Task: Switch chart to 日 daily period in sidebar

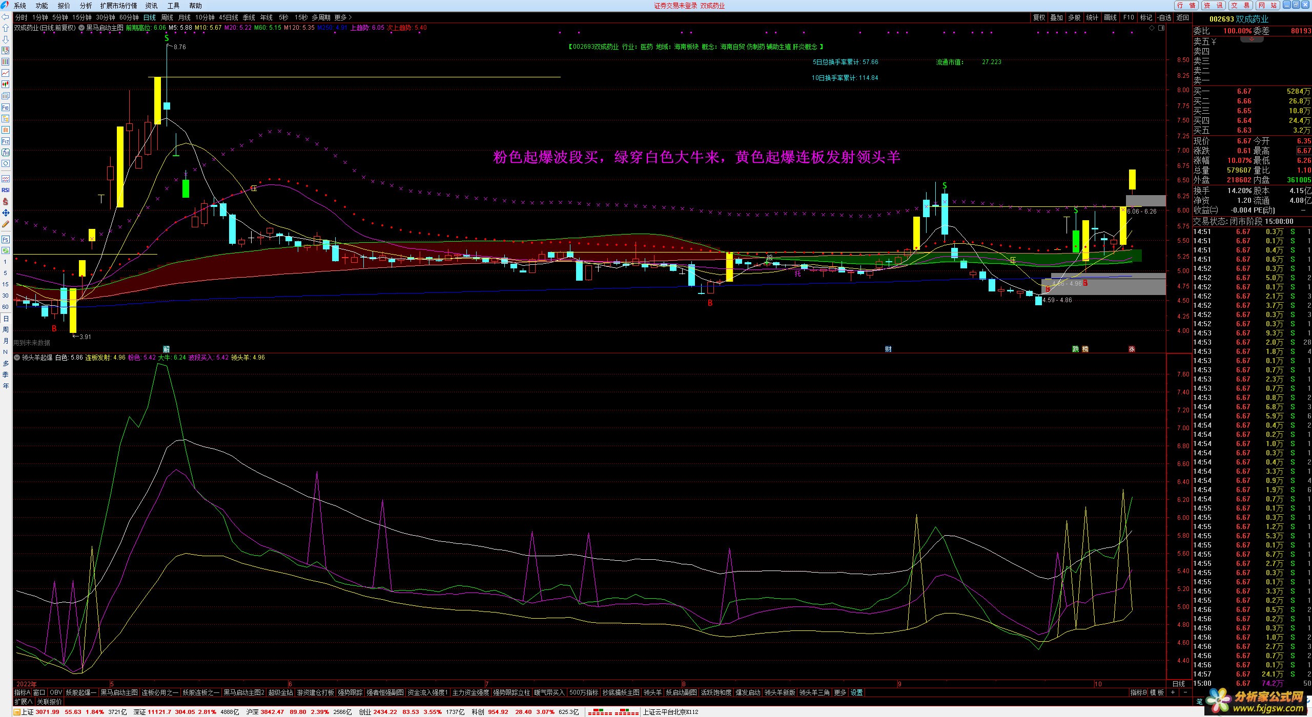Action: [x=6, y=319]
